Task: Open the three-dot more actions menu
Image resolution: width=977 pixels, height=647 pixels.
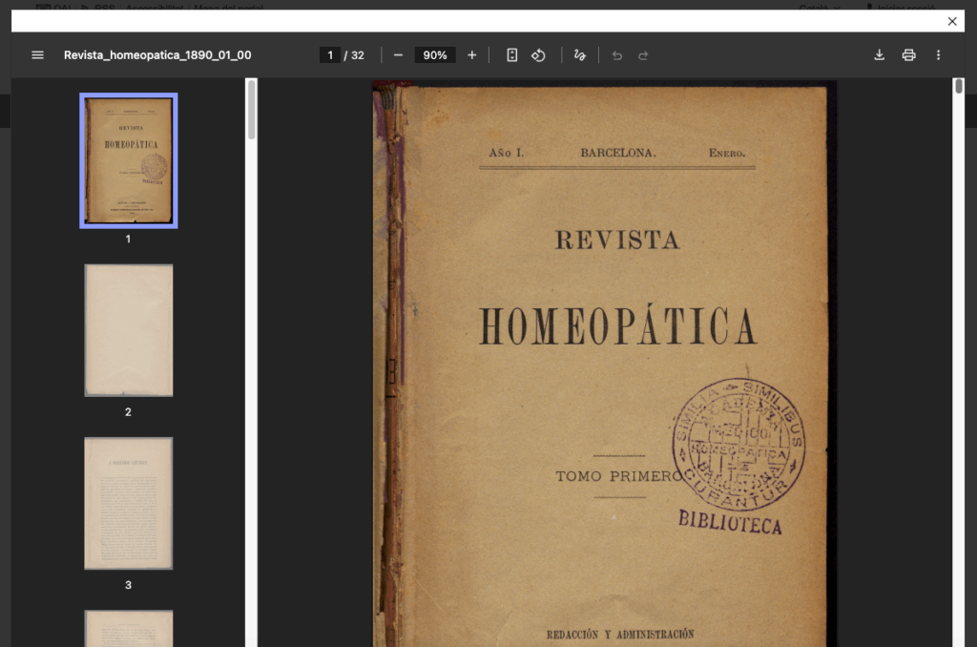Action: tap(938, 55)
